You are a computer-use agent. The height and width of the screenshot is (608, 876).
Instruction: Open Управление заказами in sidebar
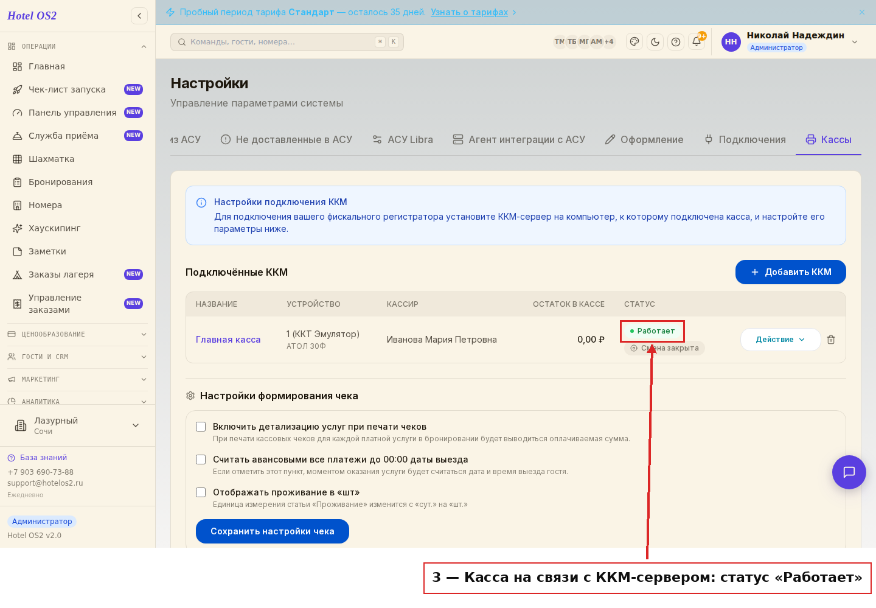pos(78,304)
